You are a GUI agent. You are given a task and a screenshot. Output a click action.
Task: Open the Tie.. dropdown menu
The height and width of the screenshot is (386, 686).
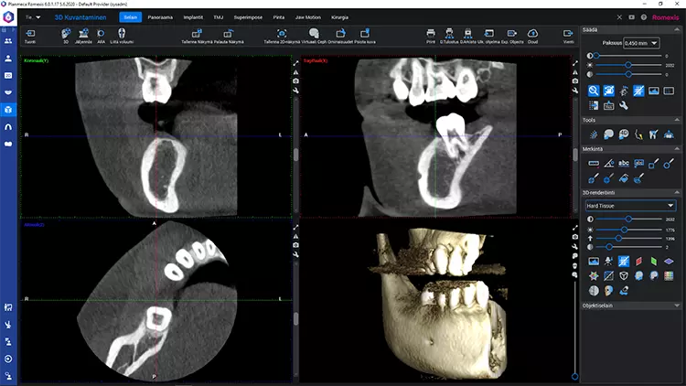pyautogui.click(x=33, y=17)
